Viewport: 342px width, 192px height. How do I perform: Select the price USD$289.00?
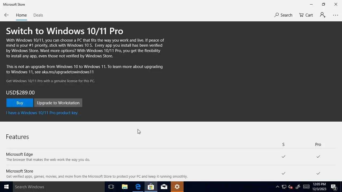tap(20, 93)
